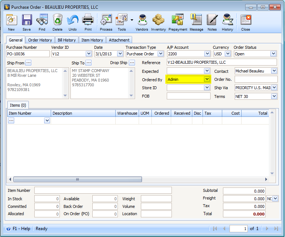Viewport: 285px width, 237px height.
Task: Expand the Contact dropdown
Action: click(x=274, y=71)
